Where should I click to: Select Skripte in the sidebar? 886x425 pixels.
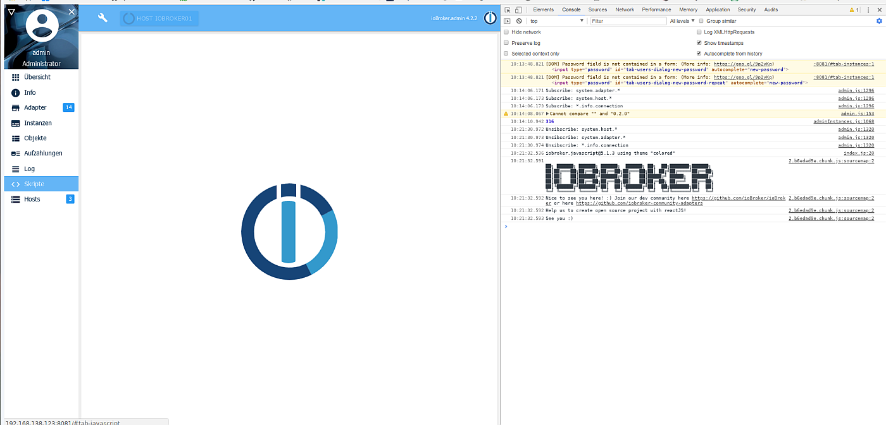click(x=41, y=184)
